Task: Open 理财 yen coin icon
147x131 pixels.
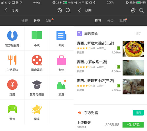Action: coord(12,85)
